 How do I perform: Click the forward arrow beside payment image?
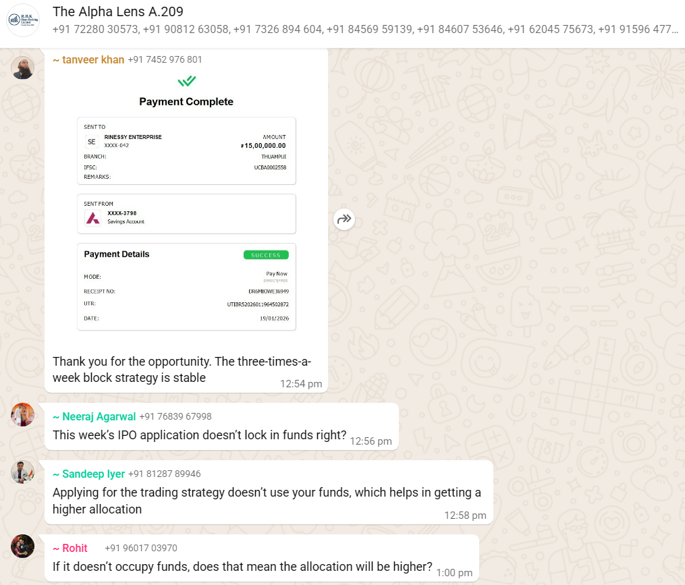344,219
